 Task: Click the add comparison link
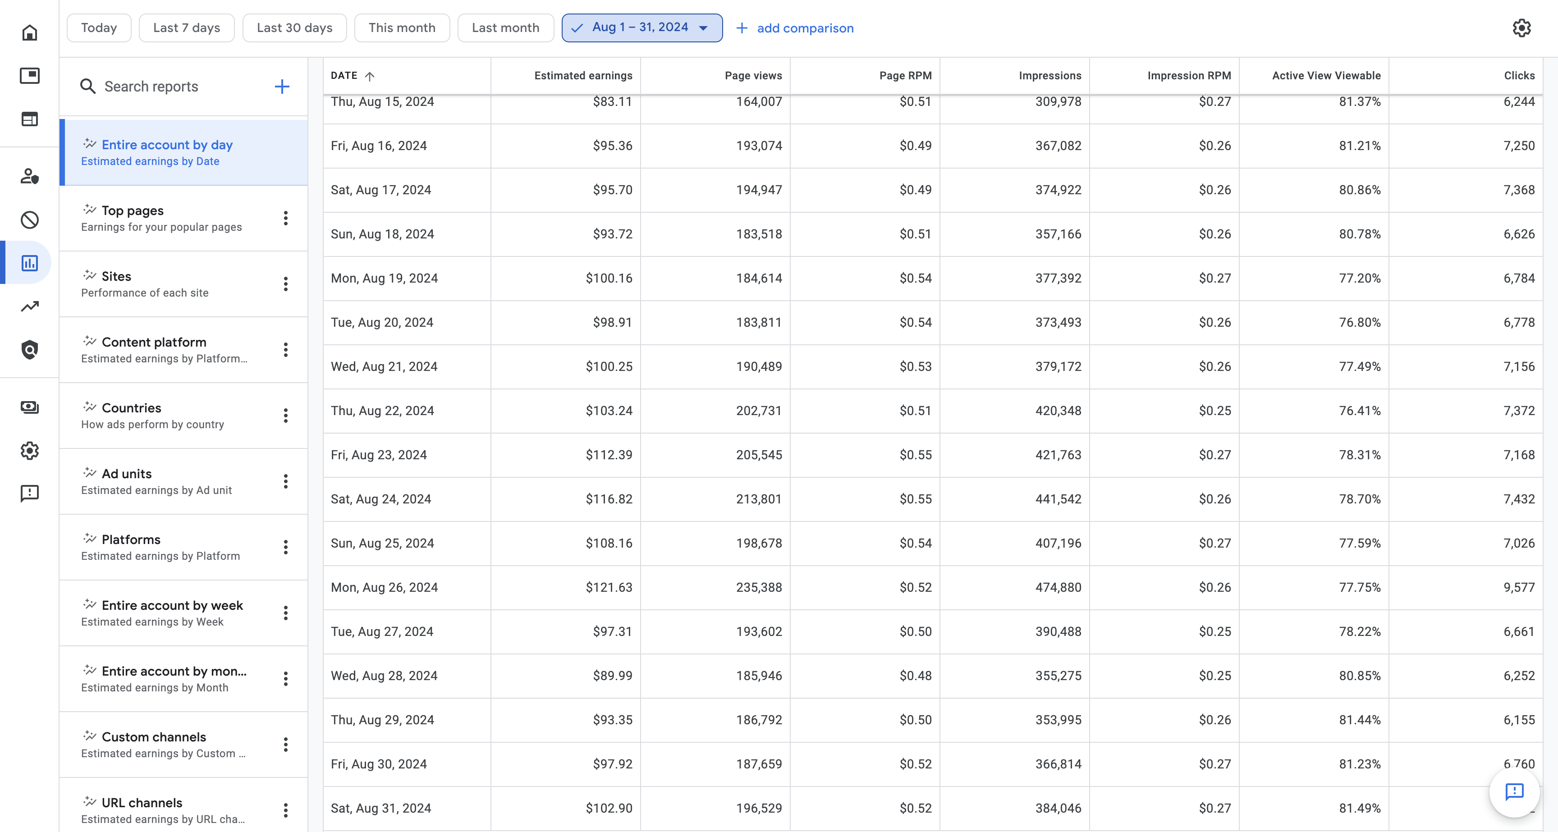[795, 28]
